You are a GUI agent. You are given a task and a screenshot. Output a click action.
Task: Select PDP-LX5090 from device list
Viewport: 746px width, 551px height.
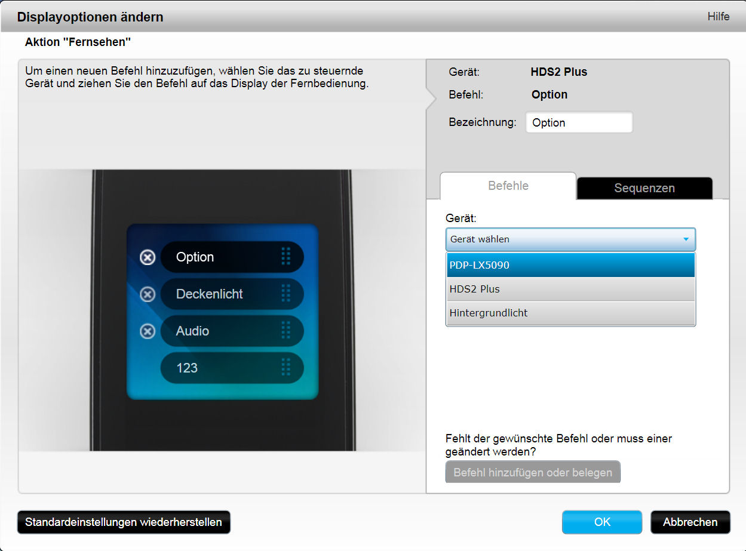[x=570, y=265]
